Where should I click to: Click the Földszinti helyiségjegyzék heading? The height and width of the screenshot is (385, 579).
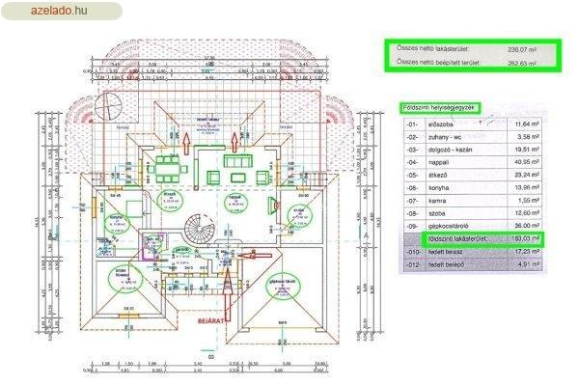coord(439,108)
